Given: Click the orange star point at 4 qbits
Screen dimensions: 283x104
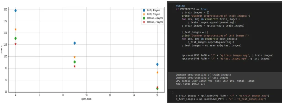Looking at the screenshot, I should tap(15, 29).
